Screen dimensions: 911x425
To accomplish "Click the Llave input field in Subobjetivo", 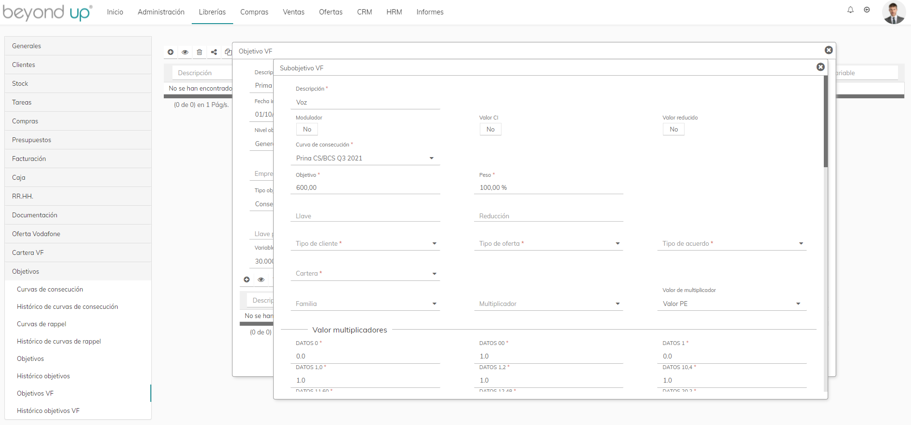I will (365, 216).
